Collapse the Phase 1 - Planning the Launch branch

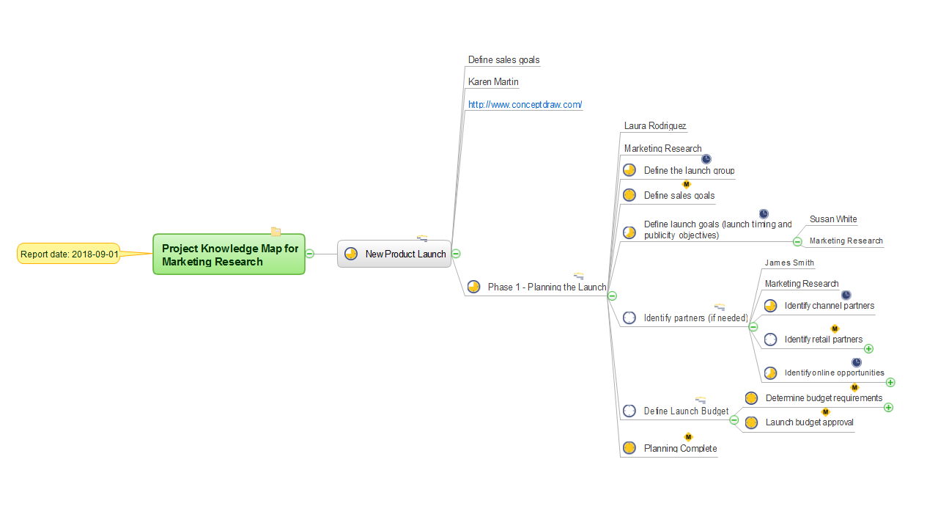[613, 296]
